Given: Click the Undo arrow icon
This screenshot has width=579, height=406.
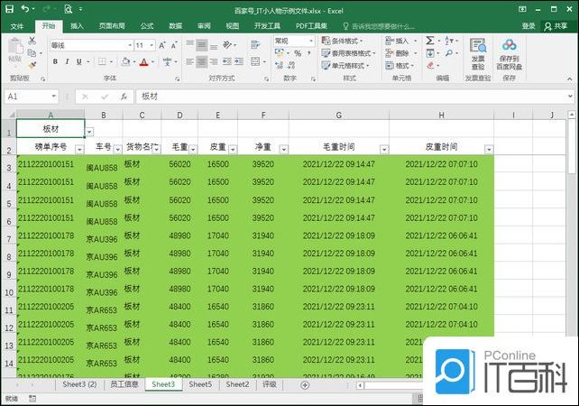Looking at the screenshot, I should point(25,8).
